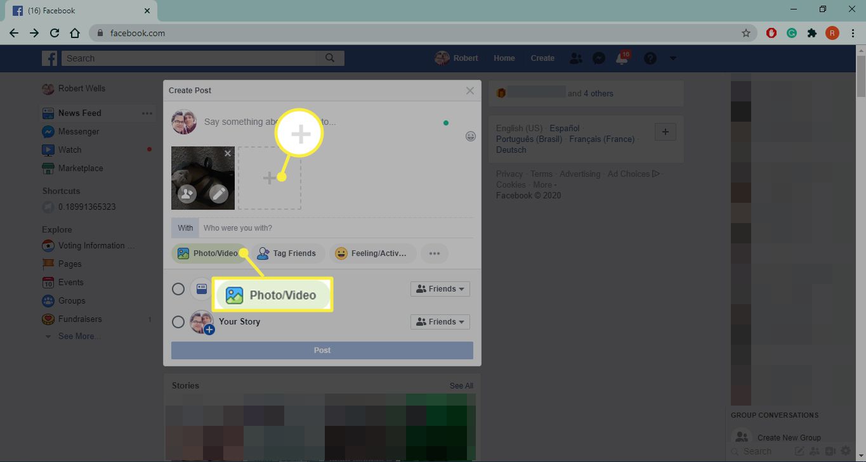Click the Facebook logo icon
The height and width of the screenshot is (462, 866).
click(49, 58)
